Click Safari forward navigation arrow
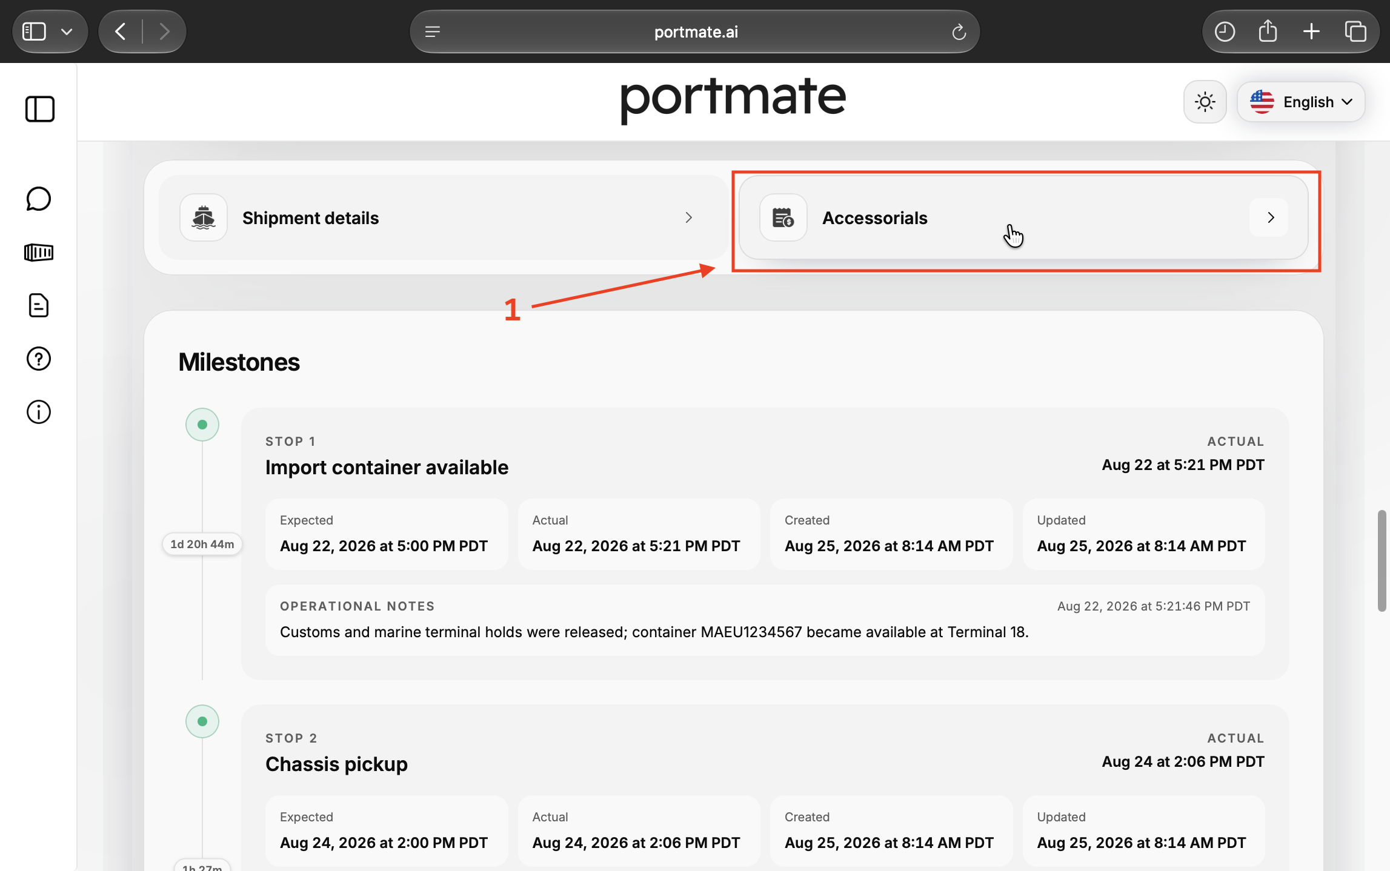 tap(164, 31)
